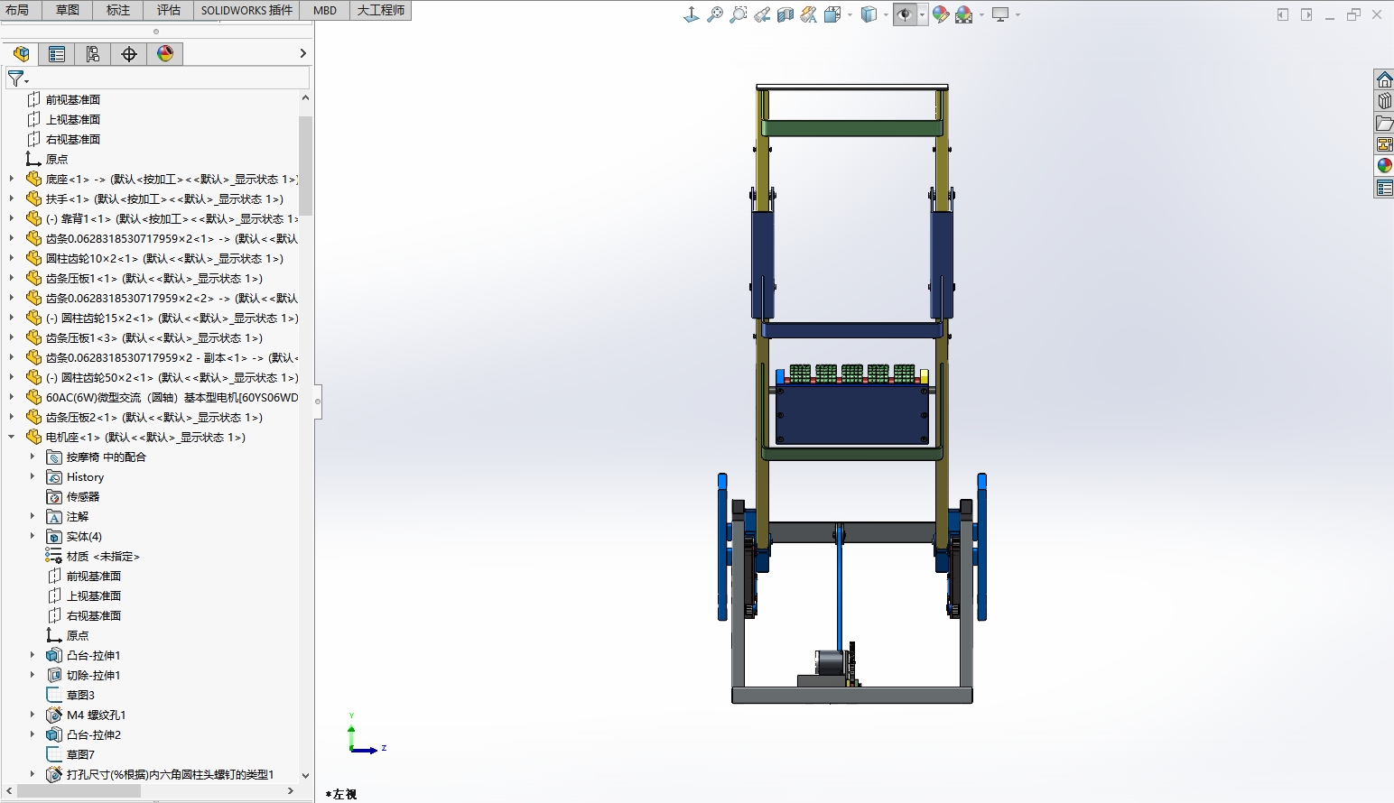Click the plane-with-arrow icon in view toolbar
1394x803 pixels.
(692, 14)
